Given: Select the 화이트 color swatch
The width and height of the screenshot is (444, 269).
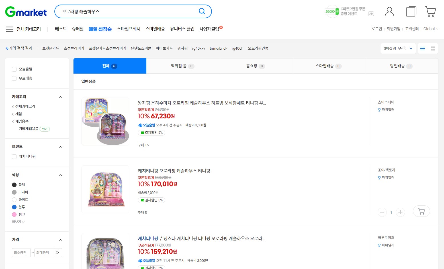Looking at the screenshot, I should point(14,199).
